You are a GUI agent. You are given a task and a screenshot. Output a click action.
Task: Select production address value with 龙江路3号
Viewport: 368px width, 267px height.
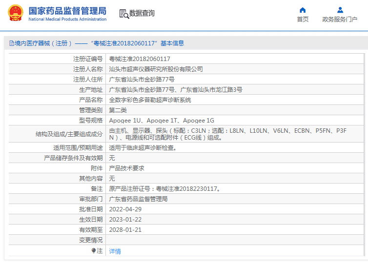click(176, 90)
